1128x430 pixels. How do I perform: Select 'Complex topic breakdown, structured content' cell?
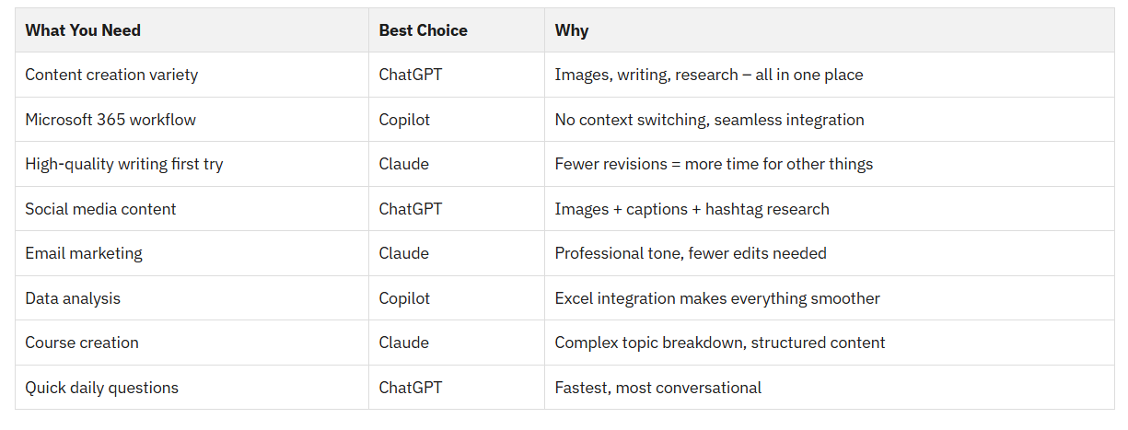point(830,343)
